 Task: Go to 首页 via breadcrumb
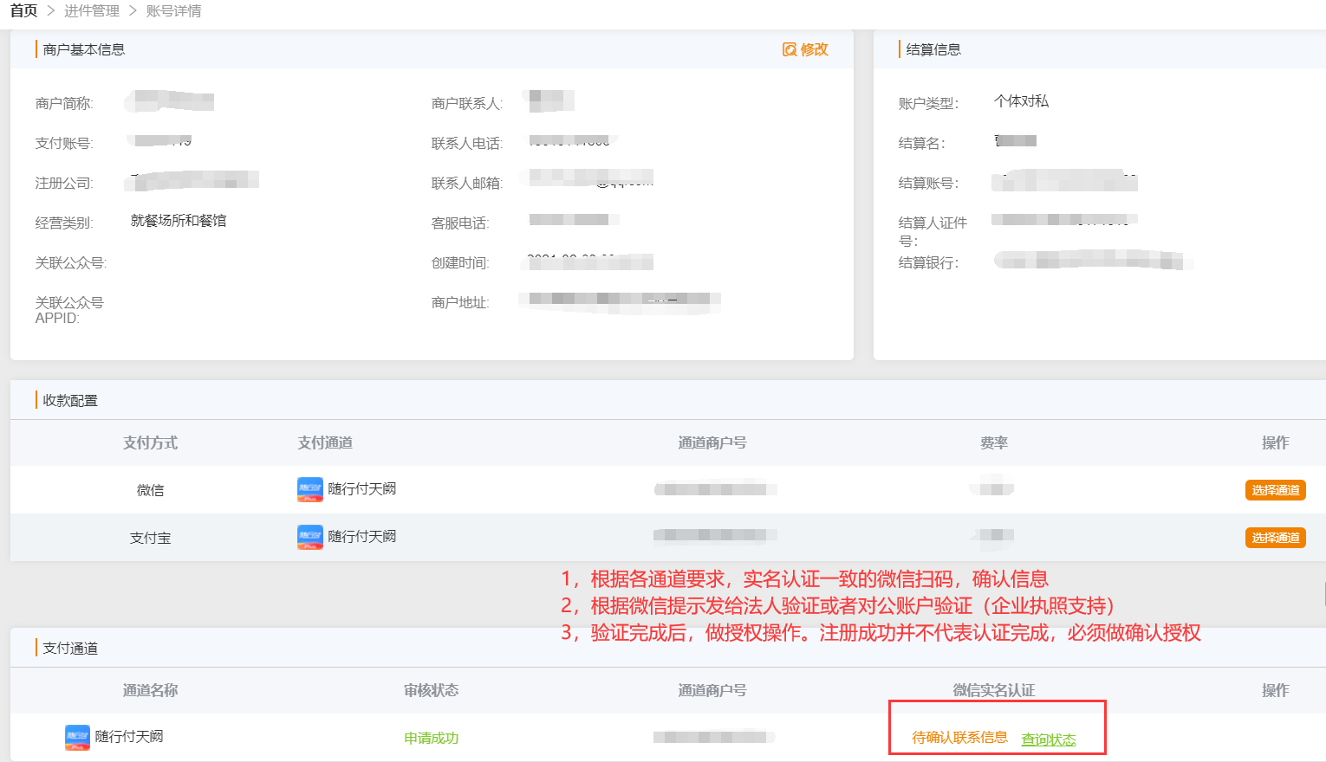point(24,10)
